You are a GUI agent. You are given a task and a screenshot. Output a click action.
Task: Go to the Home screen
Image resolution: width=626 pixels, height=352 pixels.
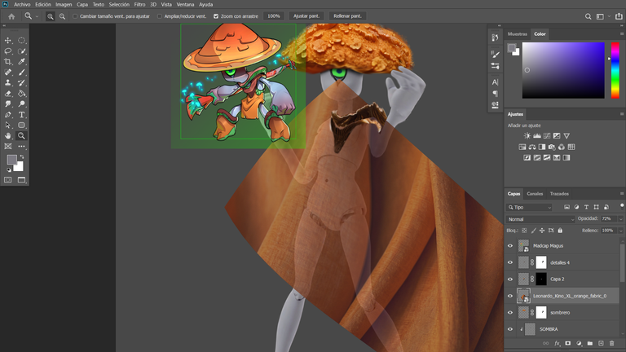(11, 16)
